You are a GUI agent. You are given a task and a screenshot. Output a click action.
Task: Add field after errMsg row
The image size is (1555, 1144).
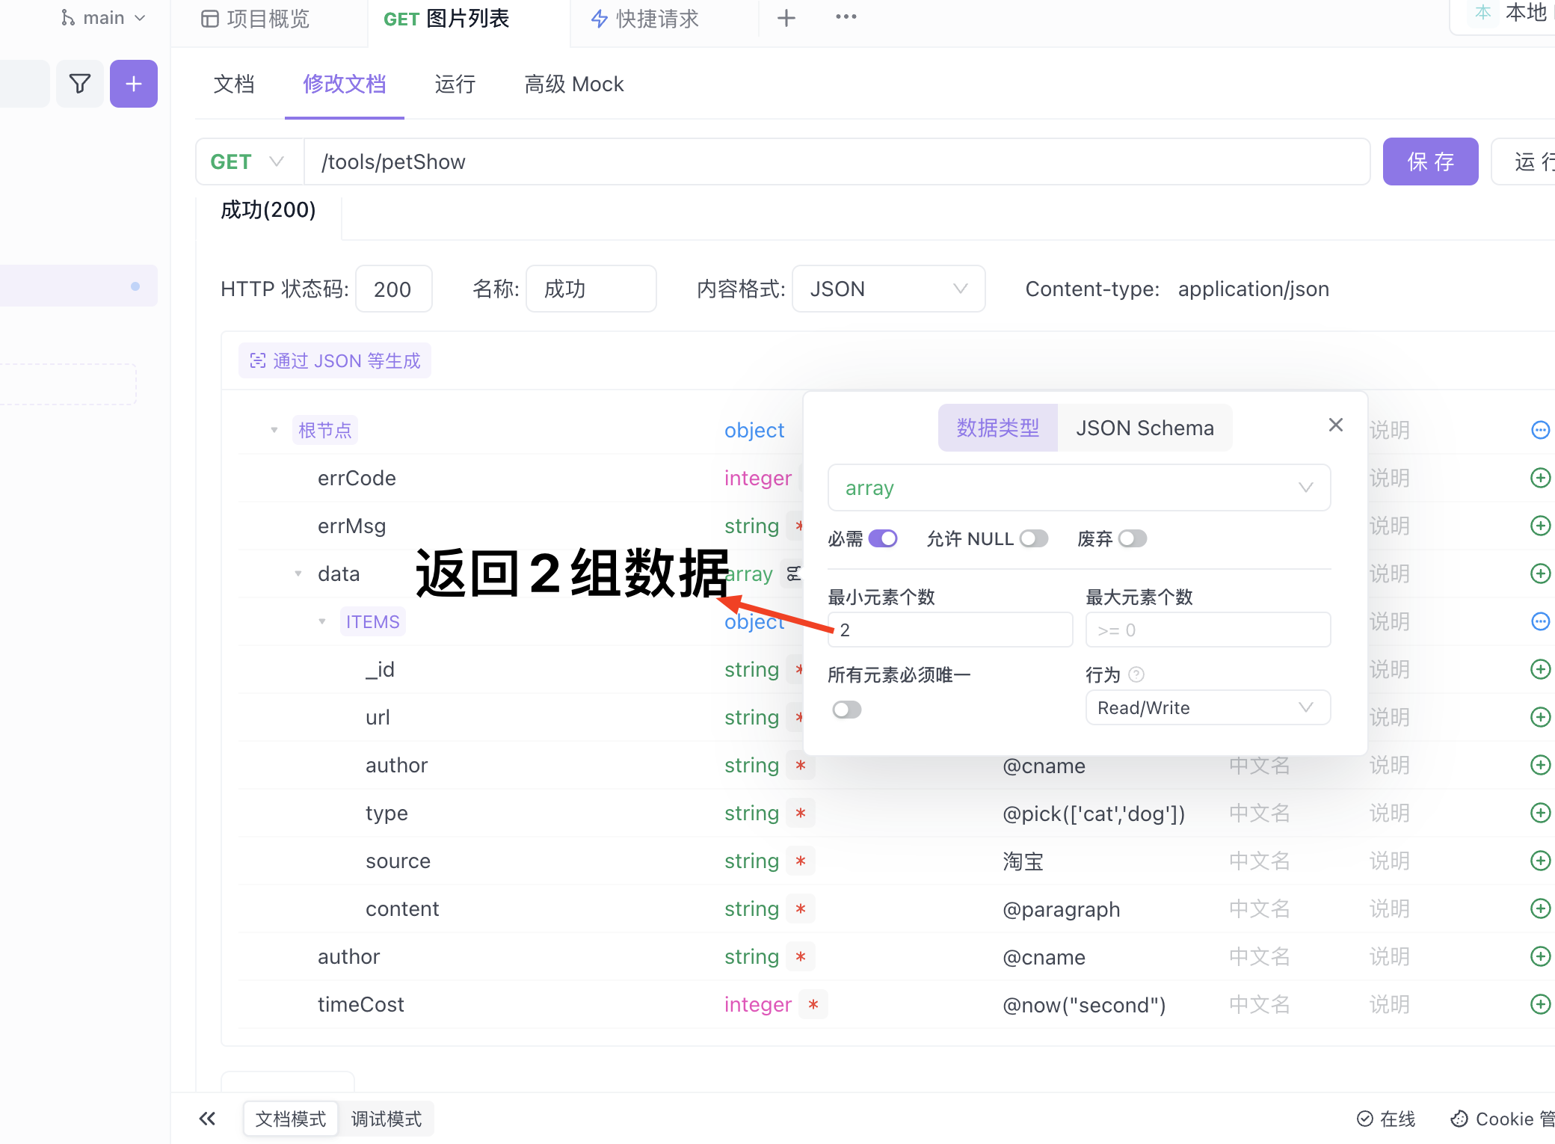coord(1540,526)
